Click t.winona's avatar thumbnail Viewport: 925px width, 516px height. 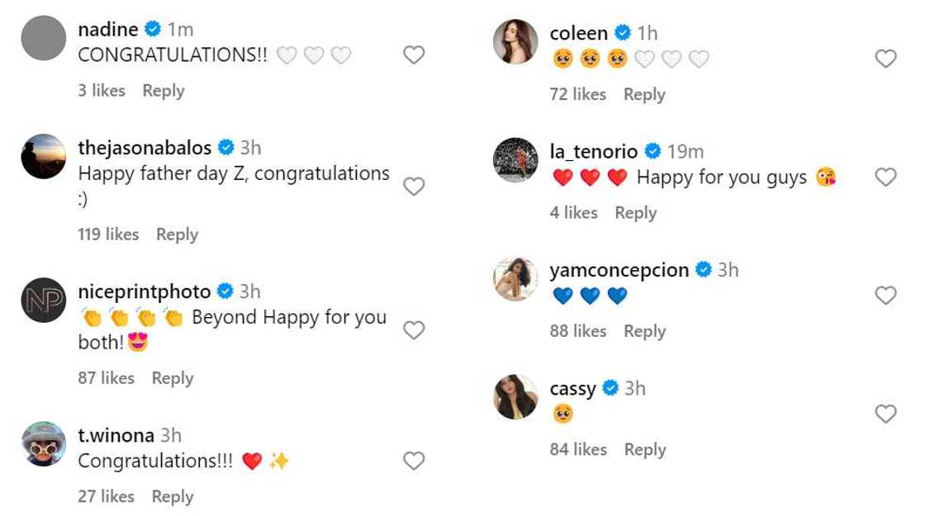tap(43, 443)
